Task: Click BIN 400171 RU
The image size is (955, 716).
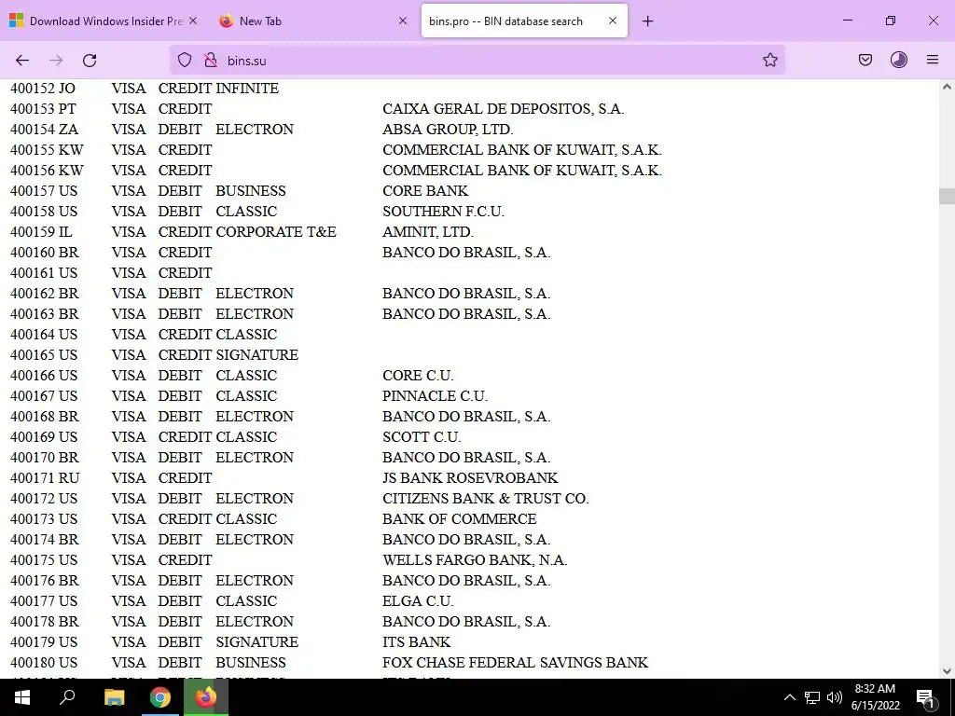Action: pos(45,478)
